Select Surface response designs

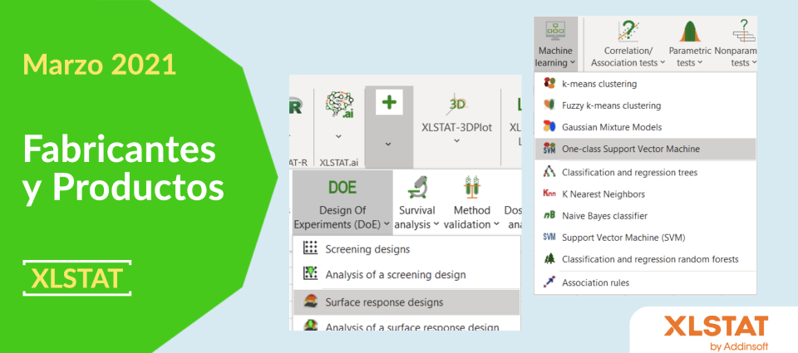click(x=406, y=302)
